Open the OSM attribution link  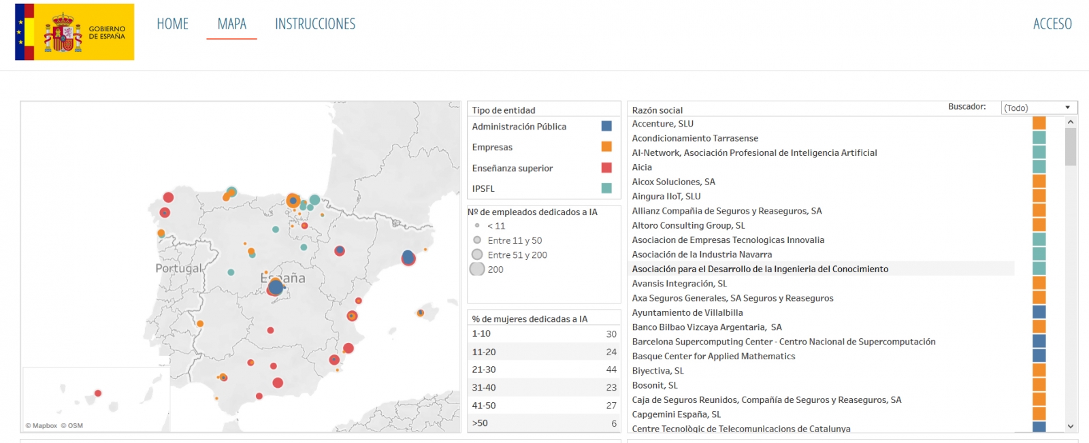coord(71,426)
